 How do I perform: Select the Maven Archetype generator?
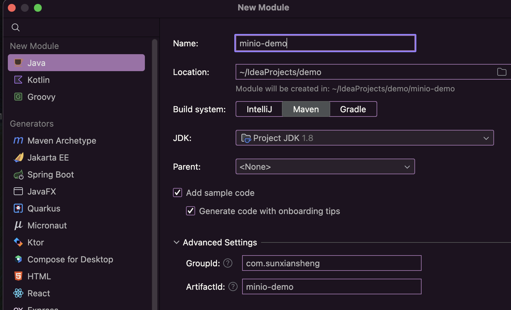[x=76, y=140]
